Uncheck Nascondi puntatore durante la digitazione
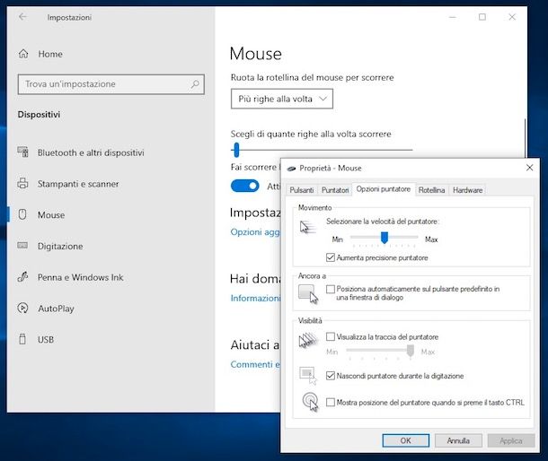 coord(331,376)
